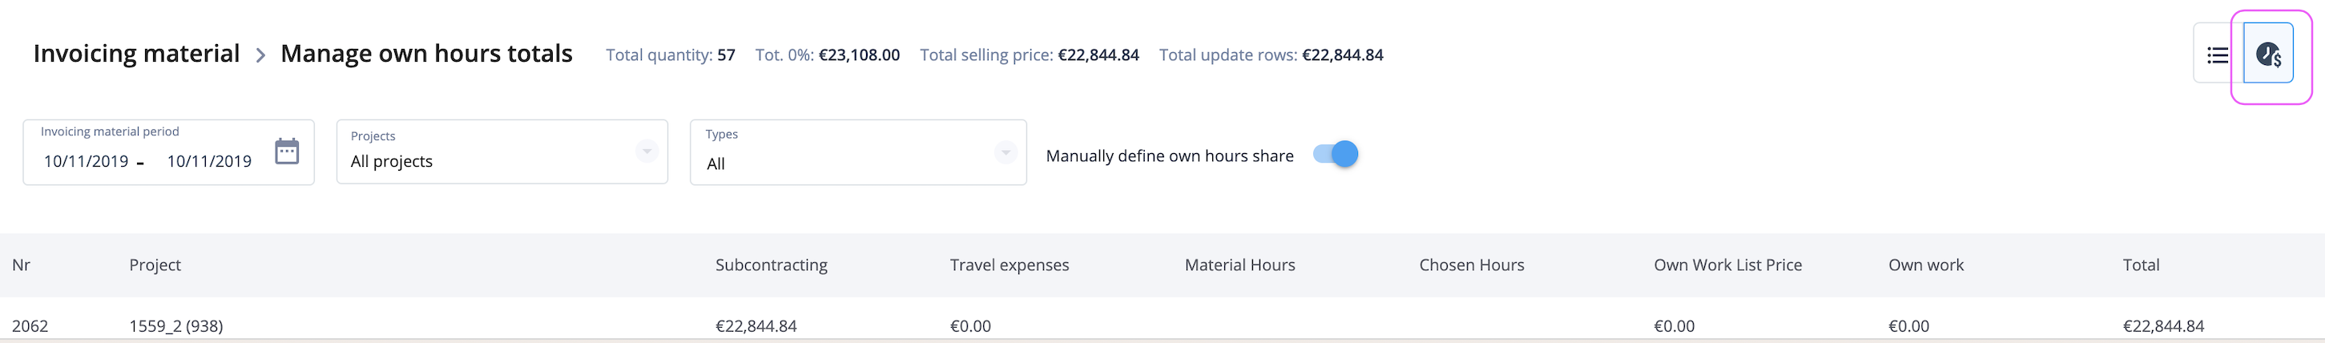
Task: Disable Manually define own hours share
Action: 1336,155
